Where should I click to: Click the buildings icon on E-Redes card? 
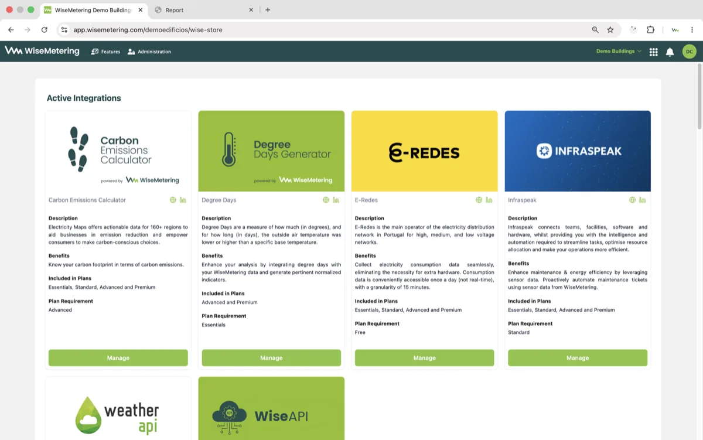pos(489,200)
